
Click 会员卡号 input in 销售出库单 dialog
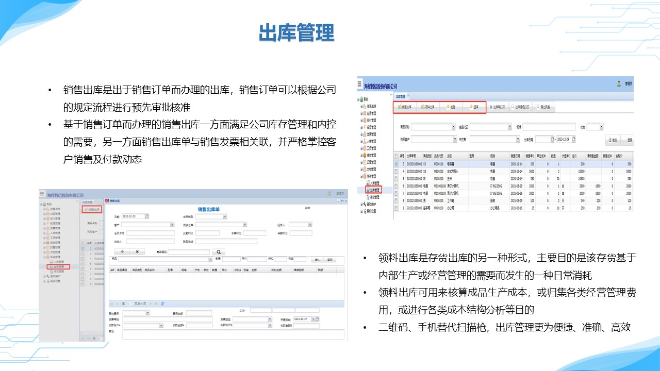coord(151,233)
